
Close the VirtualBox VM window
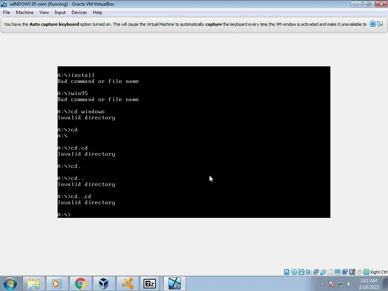(x=381, y=4)
